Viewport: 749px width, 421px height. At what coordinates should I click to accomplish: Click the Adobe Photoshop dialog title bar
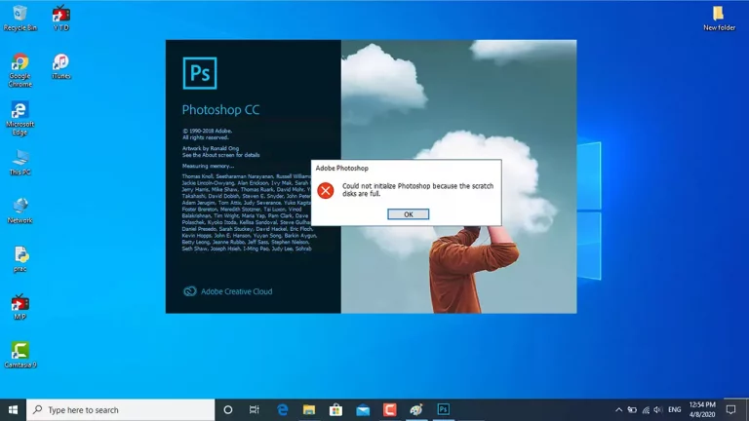coord(406,168)
